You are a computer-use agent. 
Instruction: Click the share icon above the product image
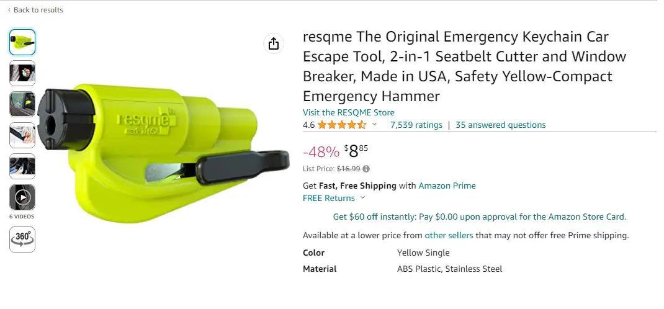274,43
